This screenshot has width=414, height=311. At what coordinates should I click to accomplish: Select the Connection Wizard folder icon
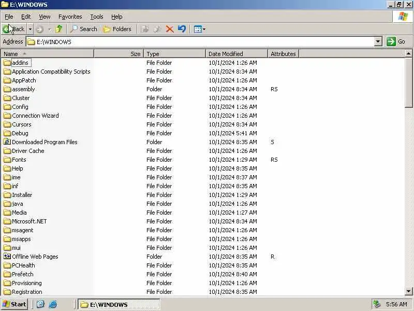click(7, 116)
